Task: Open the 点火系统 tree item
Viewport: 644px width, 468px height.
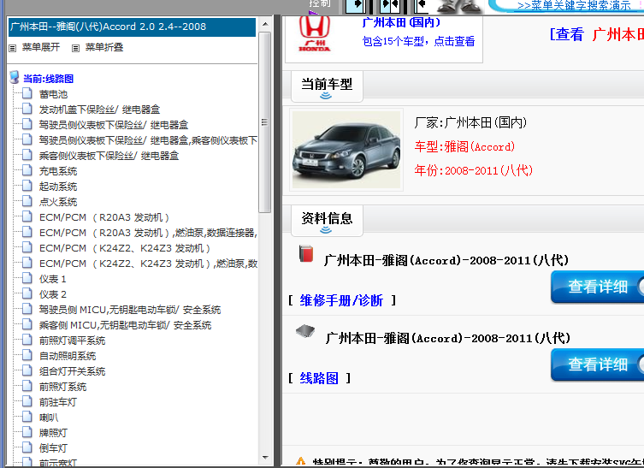Action: point(58,202)
